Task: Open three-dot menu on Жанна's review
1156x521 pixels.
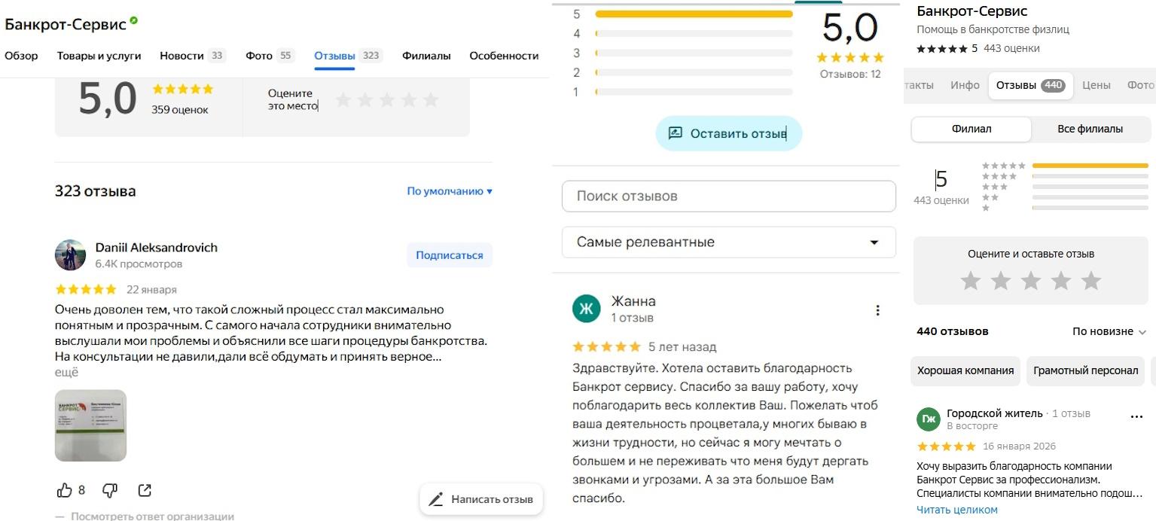Action: coord(877,310)
